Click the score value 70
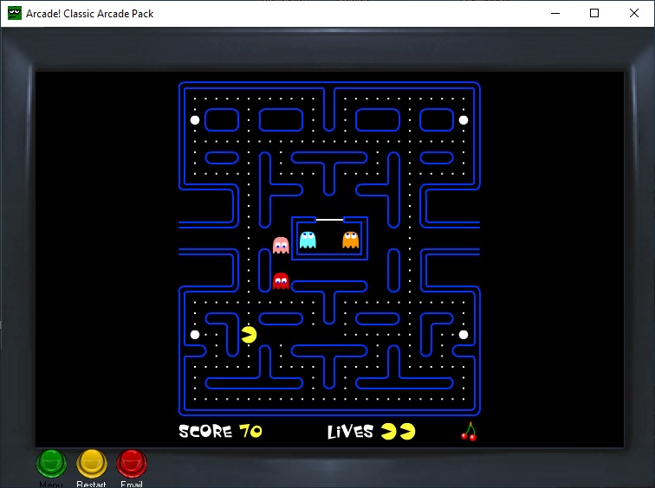Screen dimensions: 655x488 pos(250,431)
